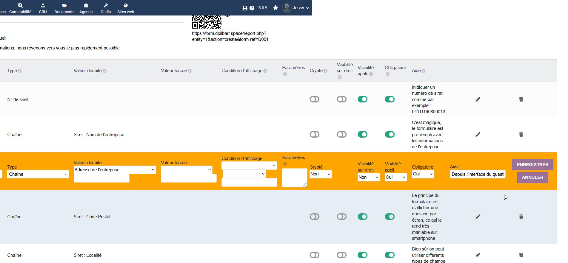The height and width of the screenshot is (263, 568).
Task: Toggle Crypté switch for N° de siret
Action: coord(315,99)
